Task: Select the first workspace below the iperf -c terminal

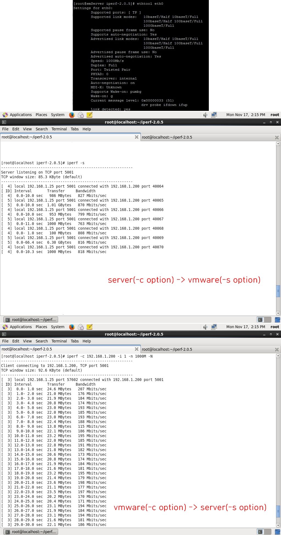Action: pyautogui.click(x=260, y=532)
